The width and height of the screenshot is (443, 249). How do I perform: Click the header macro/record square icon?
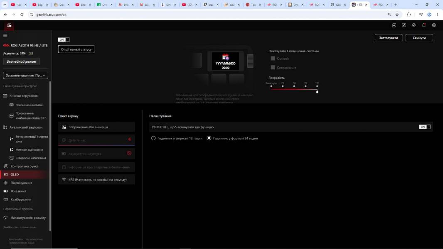coord(394,25)
